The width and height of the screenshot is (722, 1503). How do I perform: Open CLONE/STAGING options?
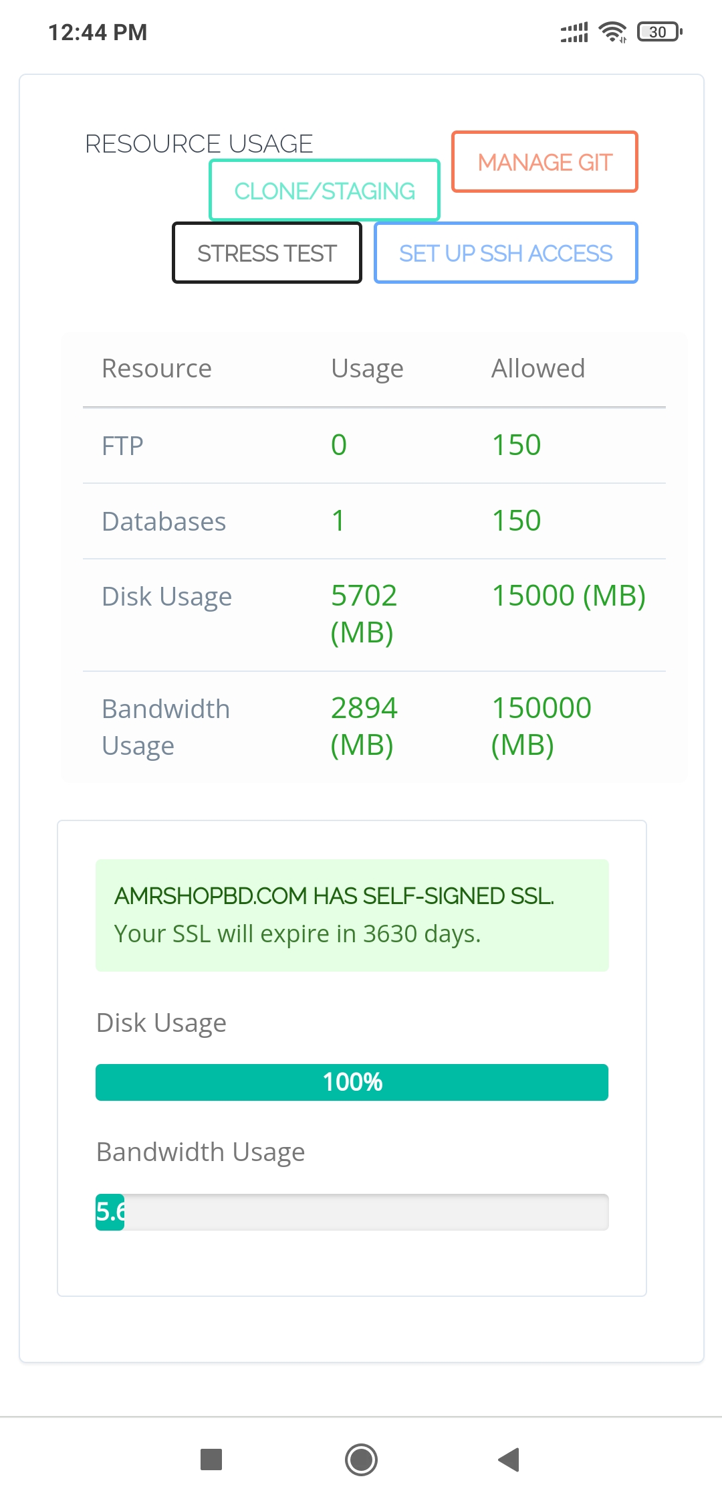point(324,191)
